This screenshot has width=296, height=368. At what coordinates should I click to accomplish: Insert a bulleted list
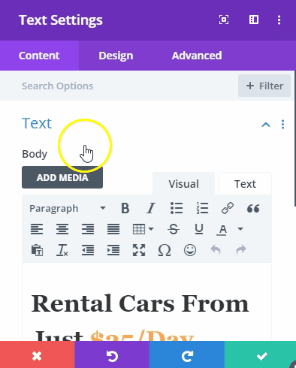tap(177, 208)
